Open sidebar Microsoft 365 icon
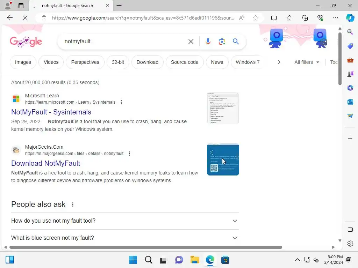The image size is (358, 268). [x=350, y=88]
